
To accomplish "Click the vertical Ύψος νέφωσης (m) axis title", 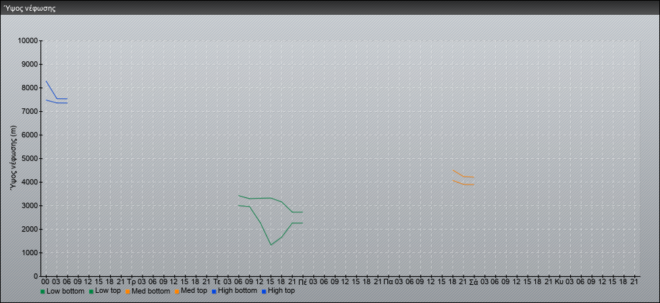I will (13, 158).
